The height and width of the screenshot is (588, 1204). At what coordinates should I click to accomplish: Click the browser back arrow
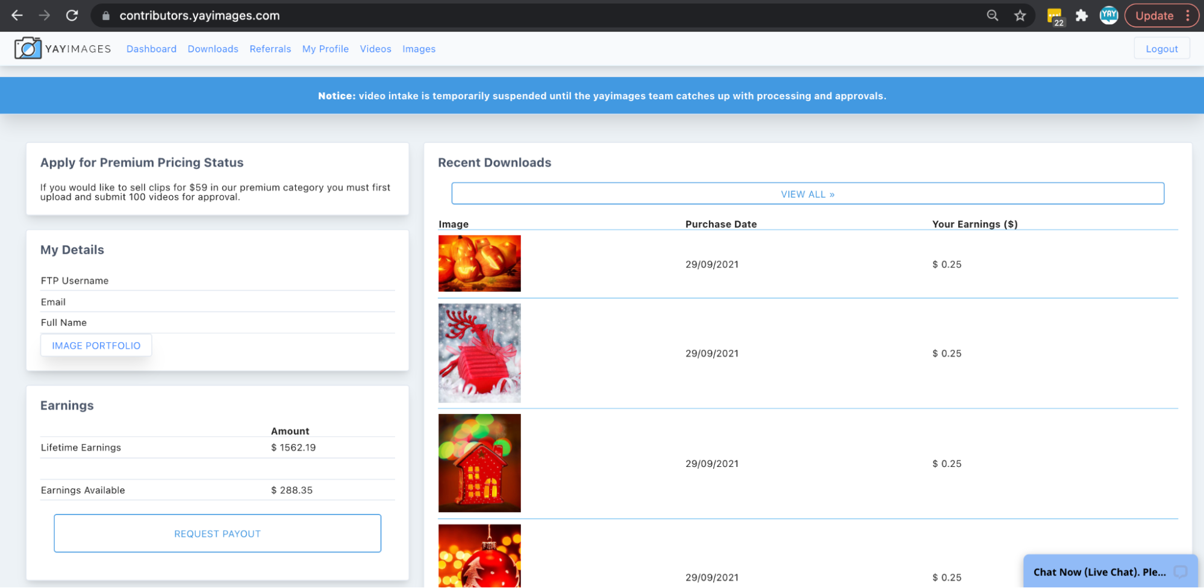(x=17, y=16)
